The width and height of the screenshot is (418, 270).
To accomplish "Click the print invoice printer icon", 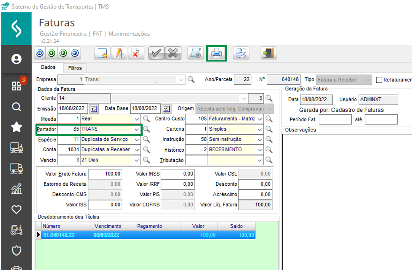I will [x=217, y=54].
